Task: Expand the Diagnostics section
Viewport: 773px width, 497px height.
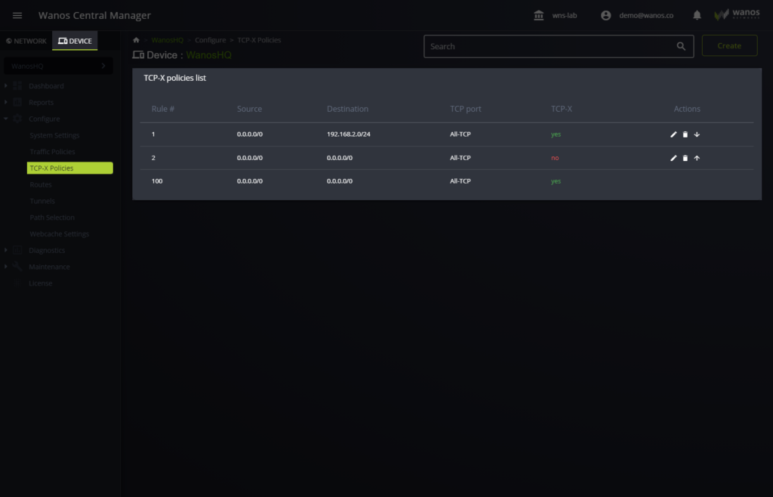Action: [x=6, y=250]
